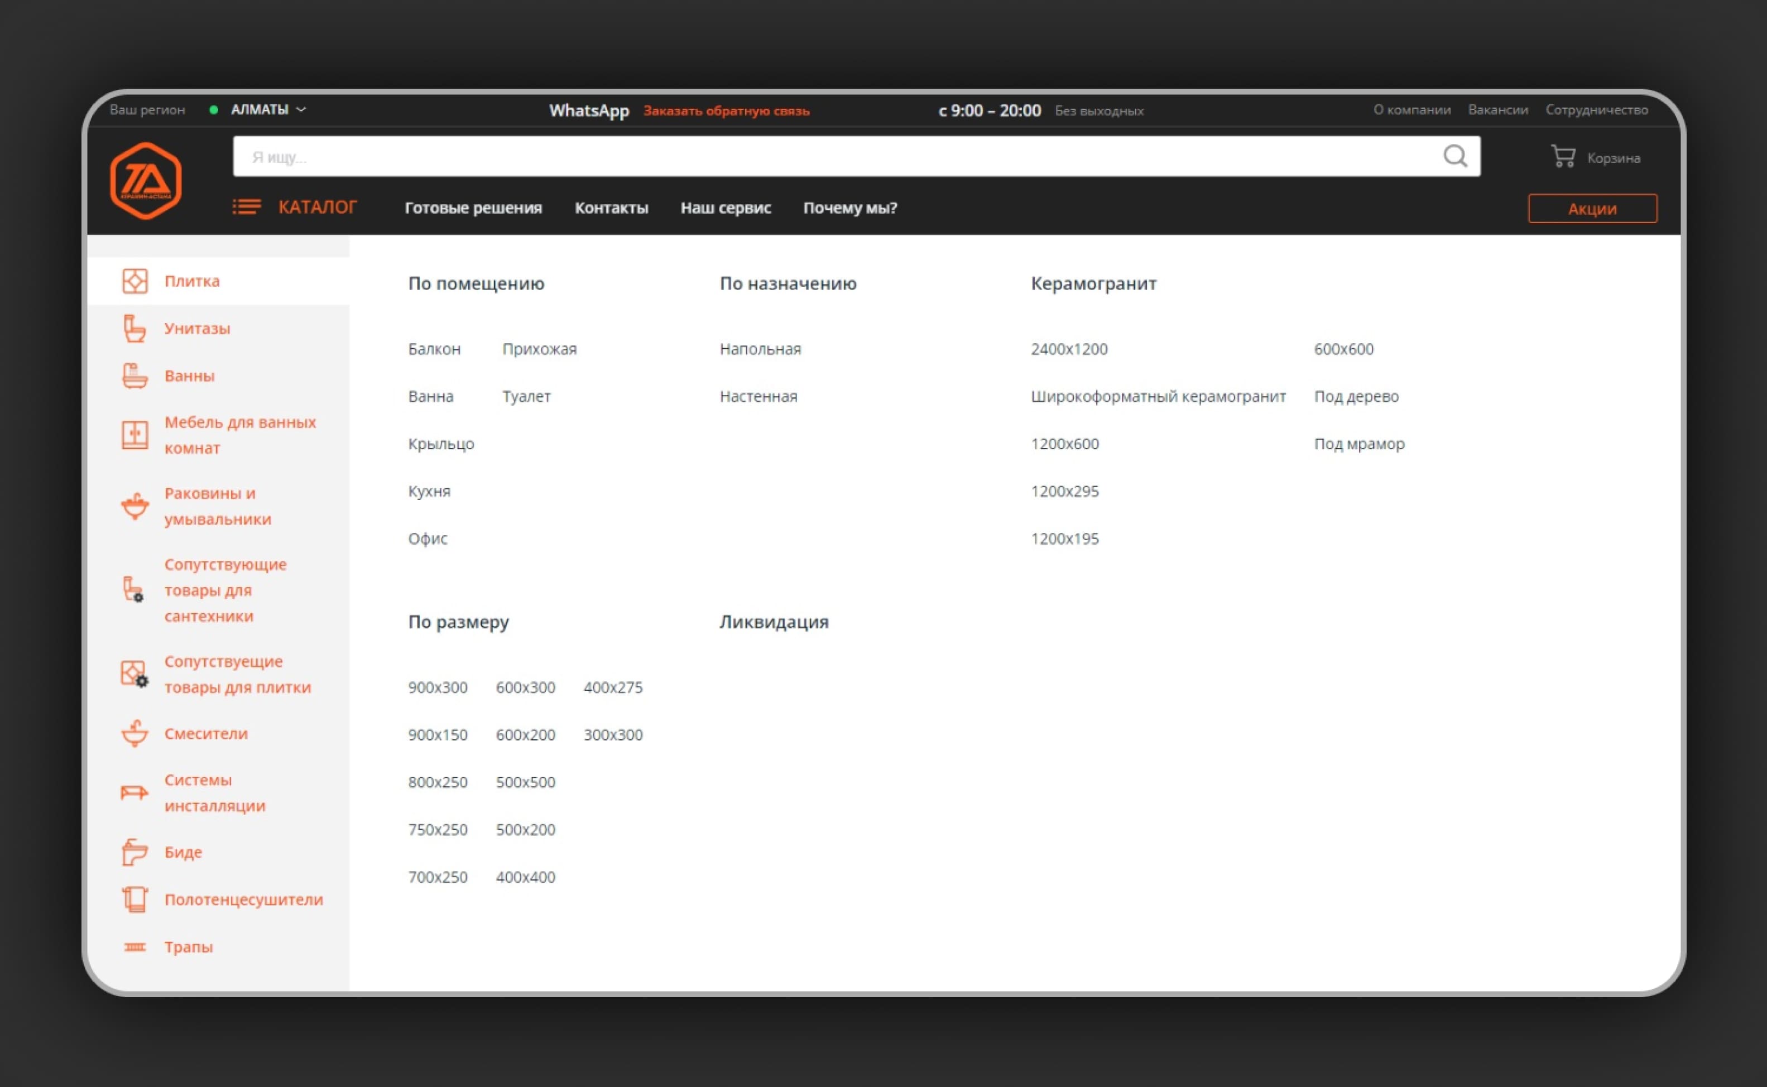Click the catalog hamburger list icon
1767x1087 pixels.
tap(247, 208)
